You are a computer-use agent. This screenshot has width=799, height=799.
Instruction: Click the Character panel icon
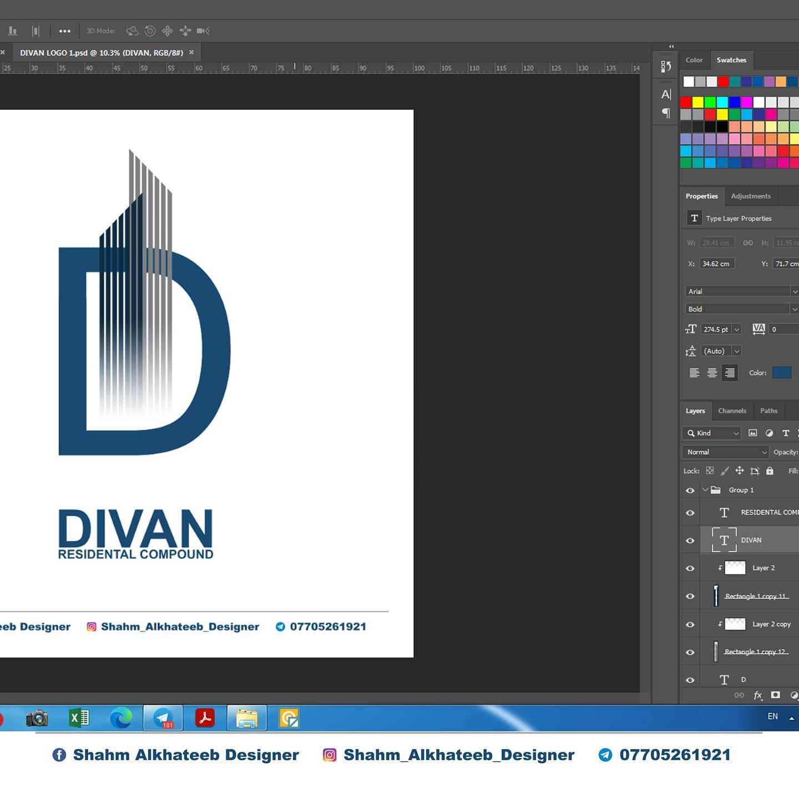point(666,94)
